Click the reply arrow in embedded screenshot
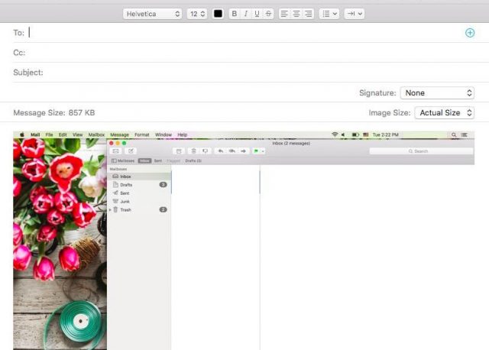The width and height of the screenshot is (489, 350). pos(221,151)
